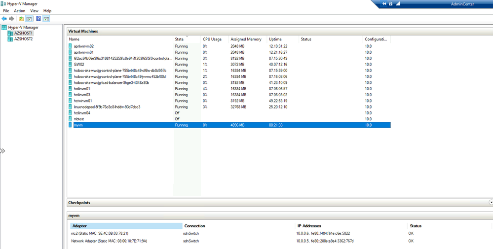Image resolution: width=493 pixels, height=249 pixels.
Task: Open the Help menu
Action: tap(47, 11)
